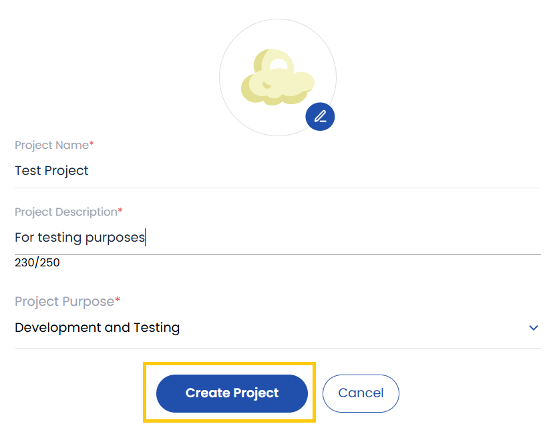Select the text 'Test Project'
The image size is (551, 436).
(51, 171)
